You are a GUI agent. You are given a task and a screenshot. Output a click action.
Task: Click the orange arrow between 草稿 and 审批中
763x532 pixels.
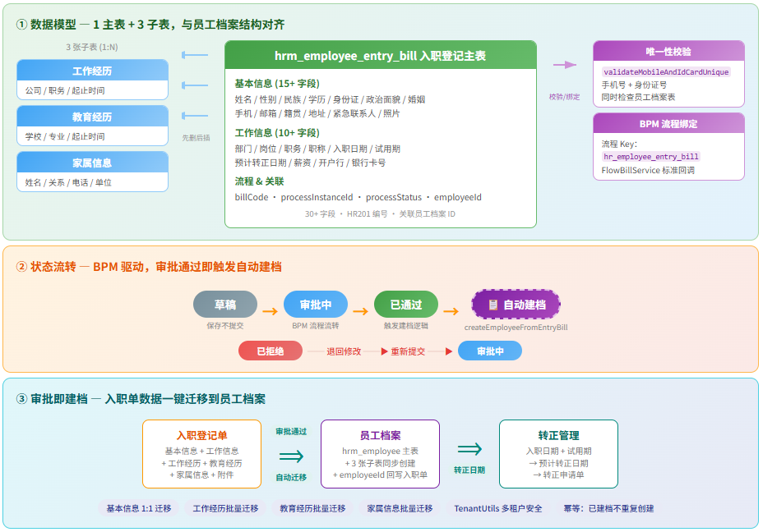pyautogui.click(x=270, y=311)
